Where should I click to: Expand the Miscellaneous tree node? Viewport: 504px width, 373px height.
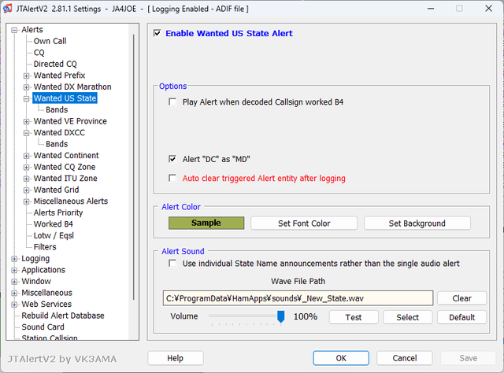pos(14,293)
